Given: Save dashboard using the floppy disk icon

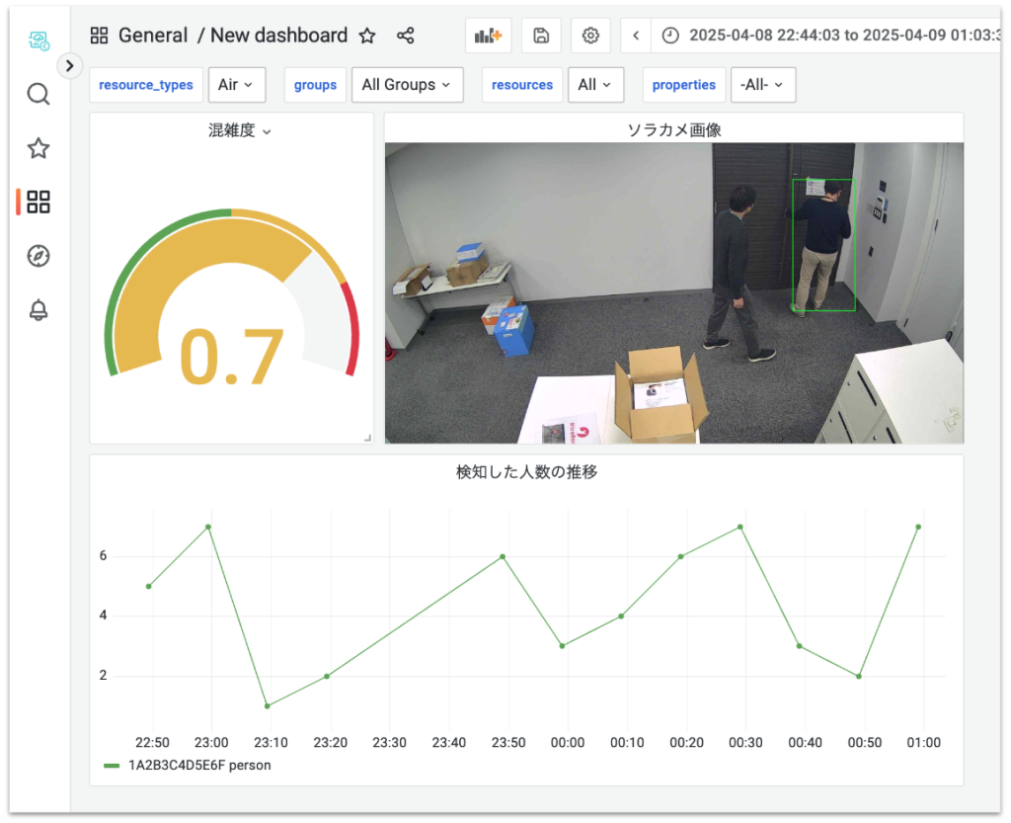Looking at the screenshot, I should pos(541,36).
